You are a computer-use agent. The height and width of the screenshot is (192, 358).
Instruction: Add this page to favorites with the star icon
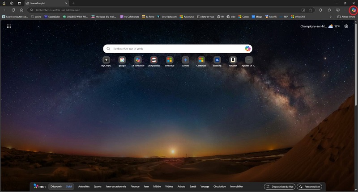[x=311, y=10]
